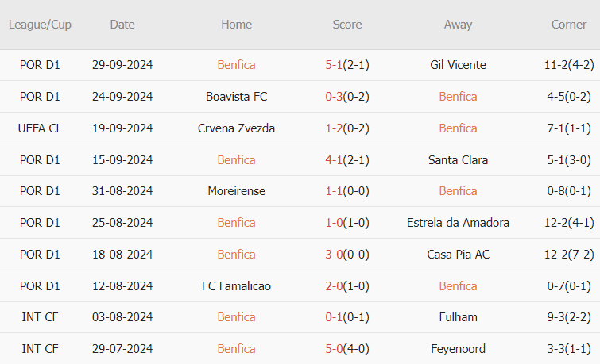The width and height of the screenshot is (600, 364).
Task: Click the Corner column header
Action: tap(569, 25)
